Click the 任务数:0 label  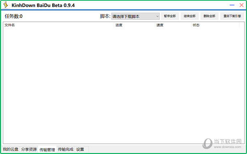pyautogui.click(x=14, y=16)
